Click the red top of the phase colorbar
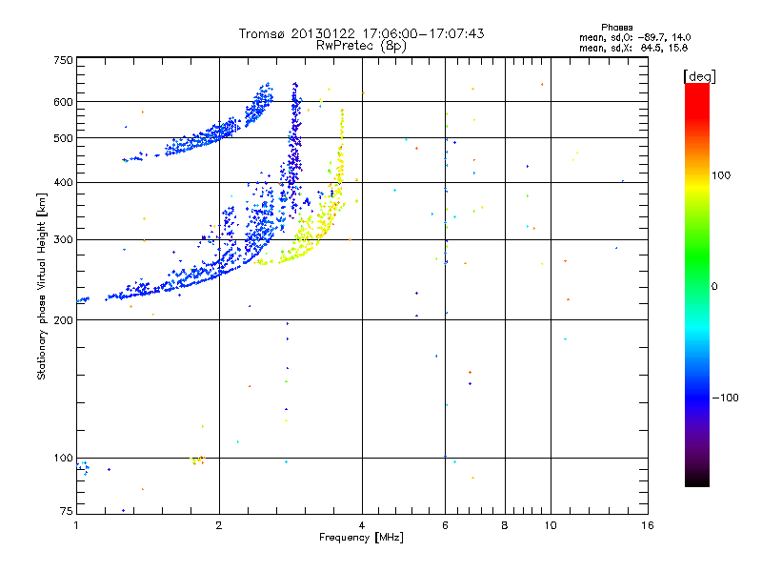Image resolution: width=762 pixels, height=572 pixels. point(696,89)
